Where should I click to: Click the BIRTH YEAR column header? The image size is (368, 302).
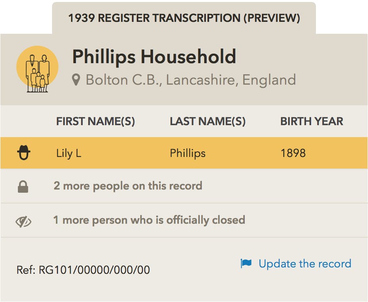coord(312,121)
